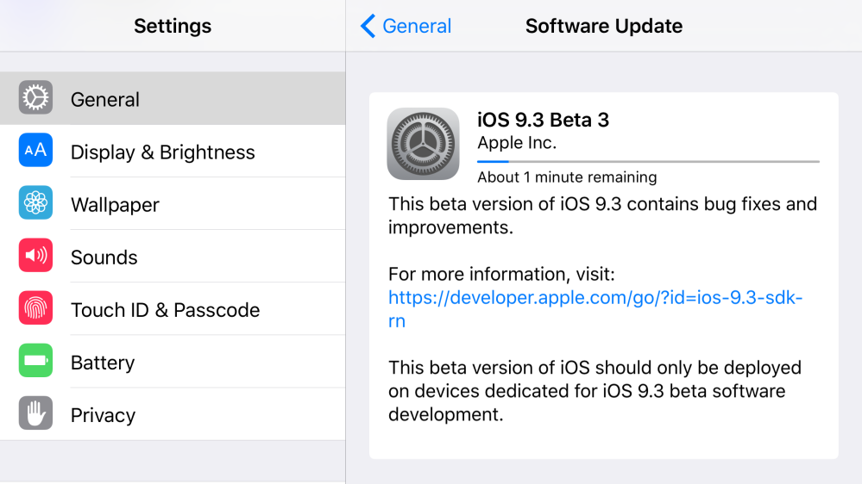
Task: Tap the General gear icon
Action: pyautogui.click(x=35, y=99)
